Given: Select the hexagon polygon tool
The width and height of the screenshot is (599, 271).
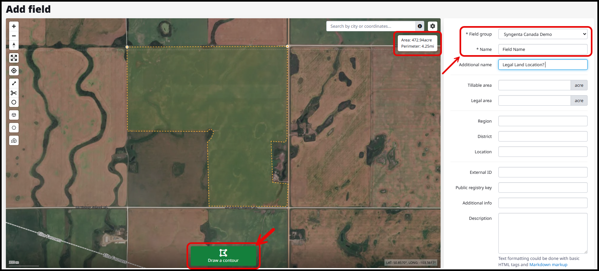Looking at the screenshot, I should (14, 128).
